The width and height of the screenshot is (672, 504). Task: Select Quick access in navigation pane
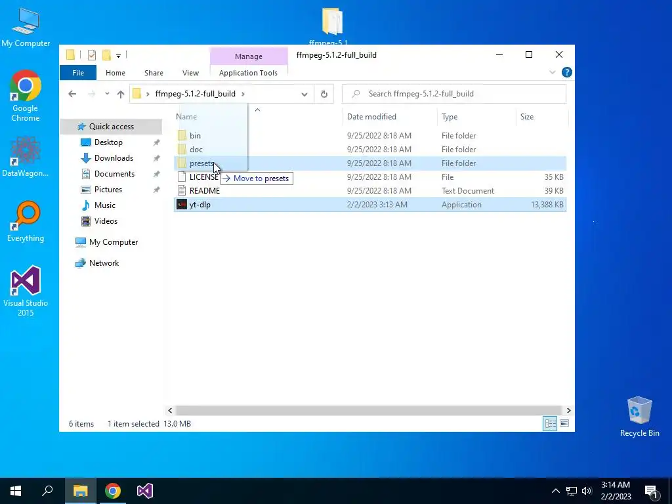pyautogui.click(x=112, y=127)
